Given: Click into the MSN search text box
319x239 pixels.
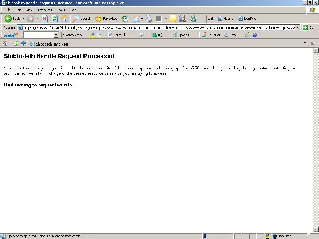Looking at the screenshot, I should [39, 35].
